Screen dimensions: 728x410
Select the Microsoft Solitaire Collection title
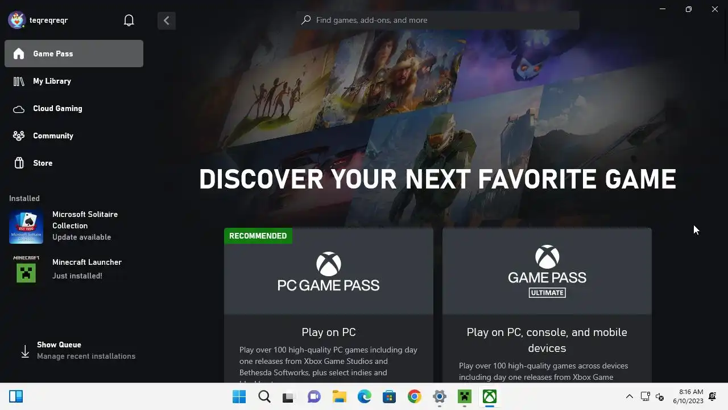[85, 220]
